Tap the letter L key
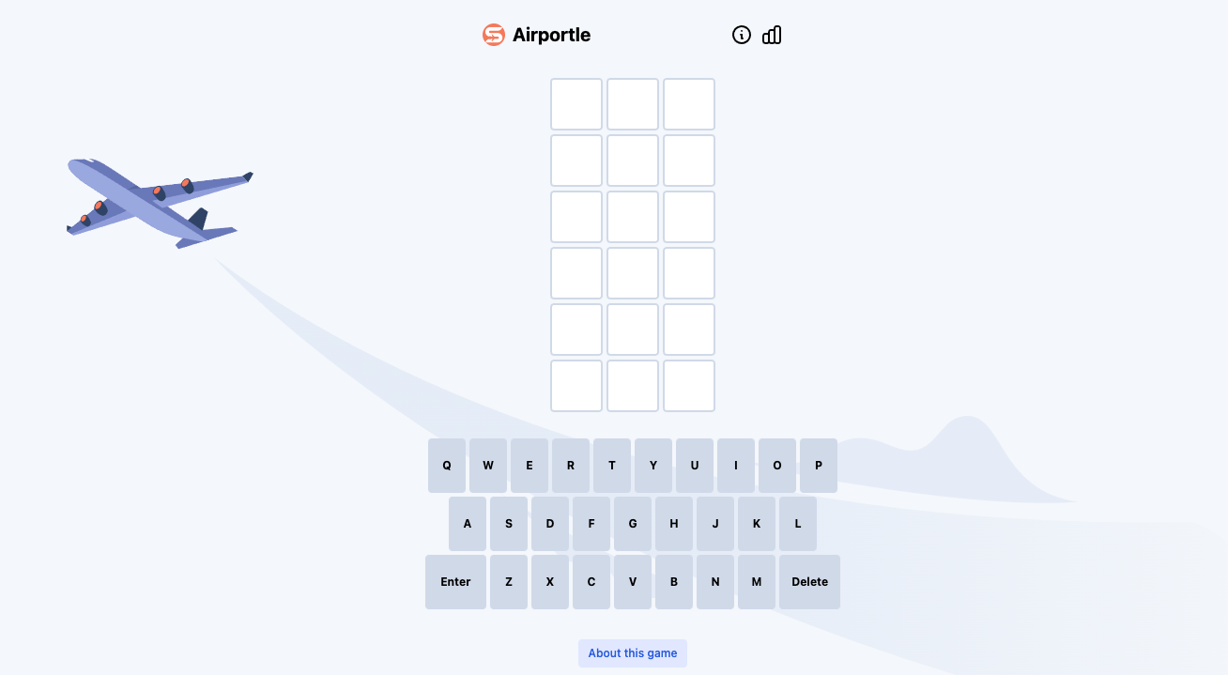1228x675 pixels. coord(798,524)
